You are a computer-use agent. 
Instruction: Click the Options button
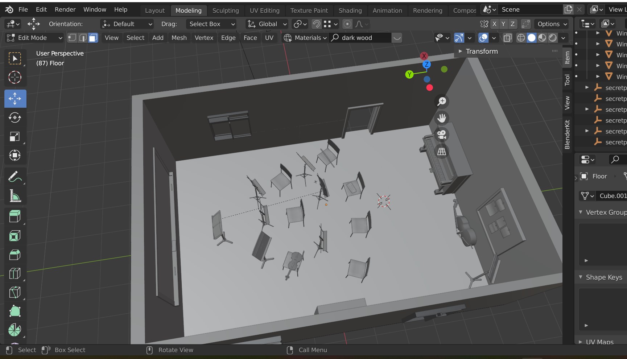click(x=552, y=24)
